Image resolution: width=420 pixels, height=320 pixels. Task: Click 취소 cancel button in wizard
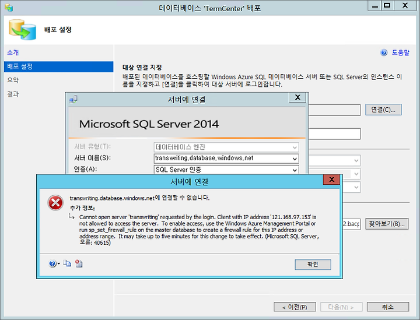(x=388, y=307)
